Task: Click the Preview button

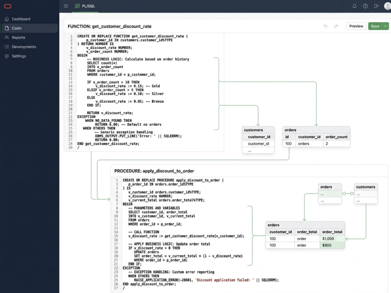Action: point(356,26)
